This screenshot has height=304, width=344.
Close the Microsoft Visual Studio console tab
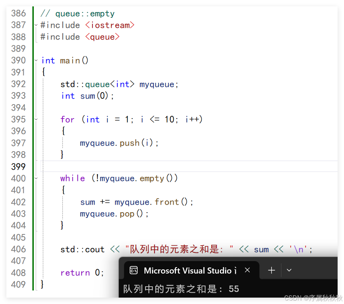pos(247,270)
